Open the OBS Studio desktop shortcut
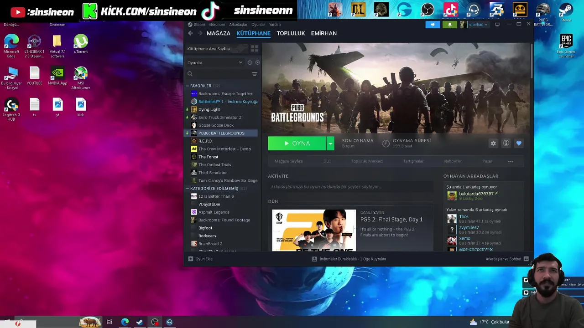584x328 pixels. 428,9
